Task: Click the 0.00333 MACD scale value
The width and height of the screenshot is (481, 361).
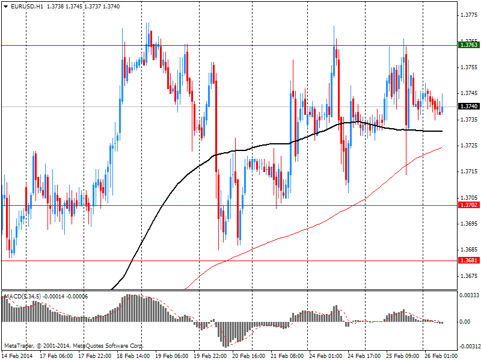Action: pos(469,296)
